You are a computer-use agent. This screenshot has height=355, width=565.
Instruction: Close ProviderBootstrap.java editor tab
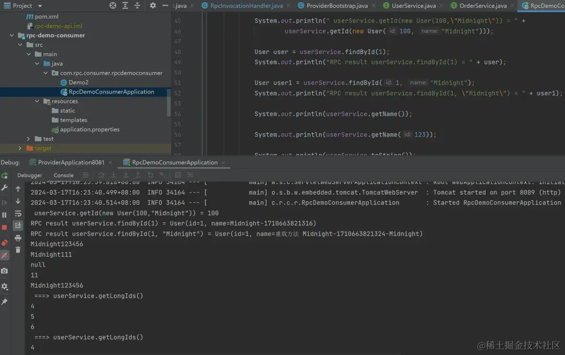pos(374,6)
